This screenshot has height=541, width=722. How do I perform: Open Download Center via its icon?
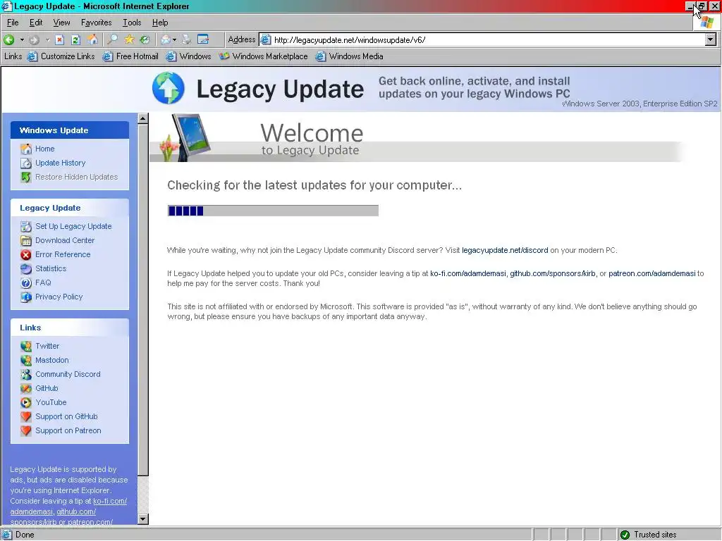[26, 241]
